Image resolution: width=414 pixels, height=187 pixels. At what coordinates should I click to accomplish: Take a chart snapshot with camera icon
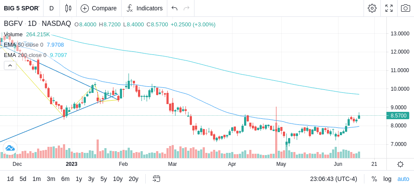405,8
